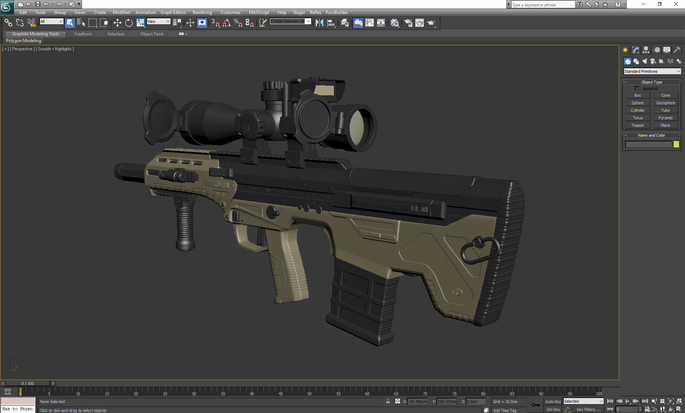Select the Select and Move tool

coord(117,23)
